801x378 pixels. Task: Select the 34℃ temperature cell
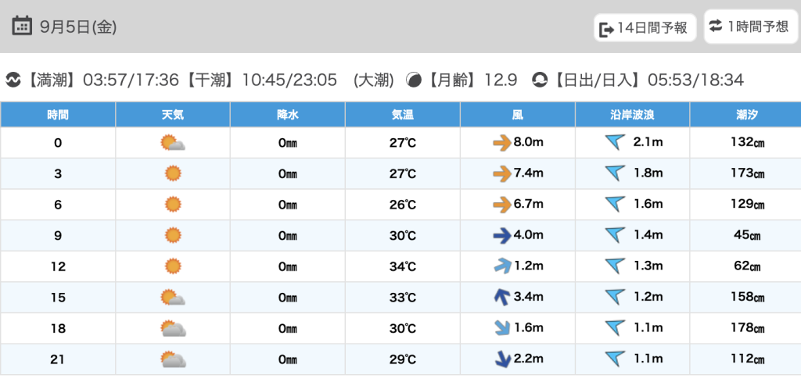403,266
